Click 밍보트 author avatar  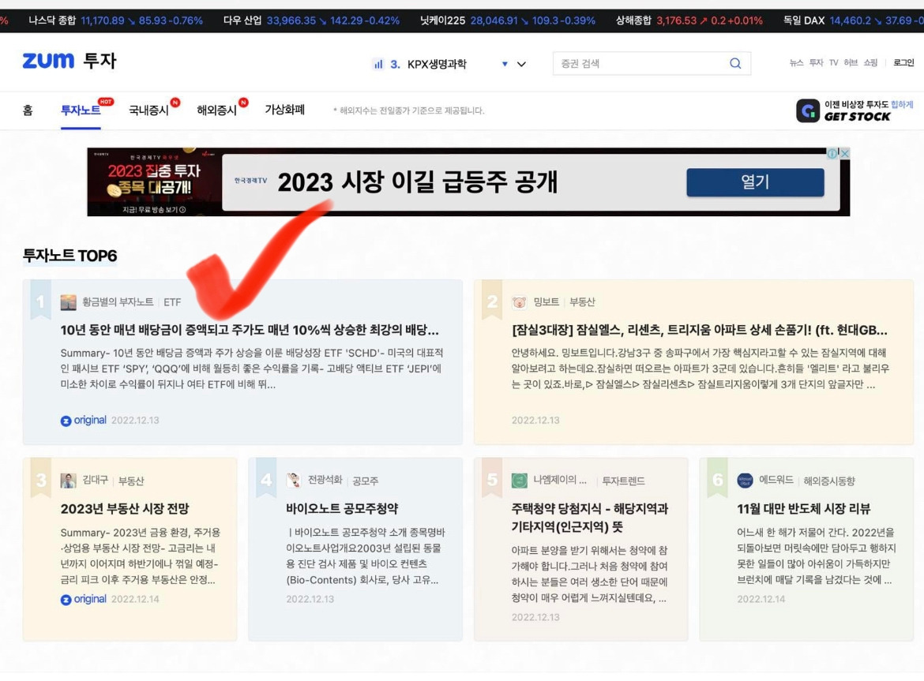click(x=519, y=302)
